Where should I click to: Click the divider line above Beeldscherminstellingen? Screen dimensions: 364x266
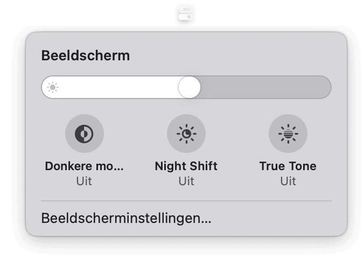coord(186,200)
